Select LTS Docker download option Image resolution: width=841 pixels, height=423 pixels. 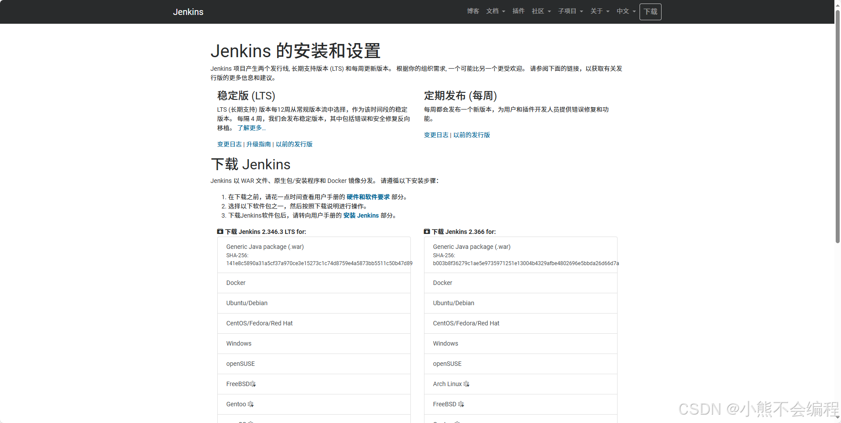click(314, 283)
